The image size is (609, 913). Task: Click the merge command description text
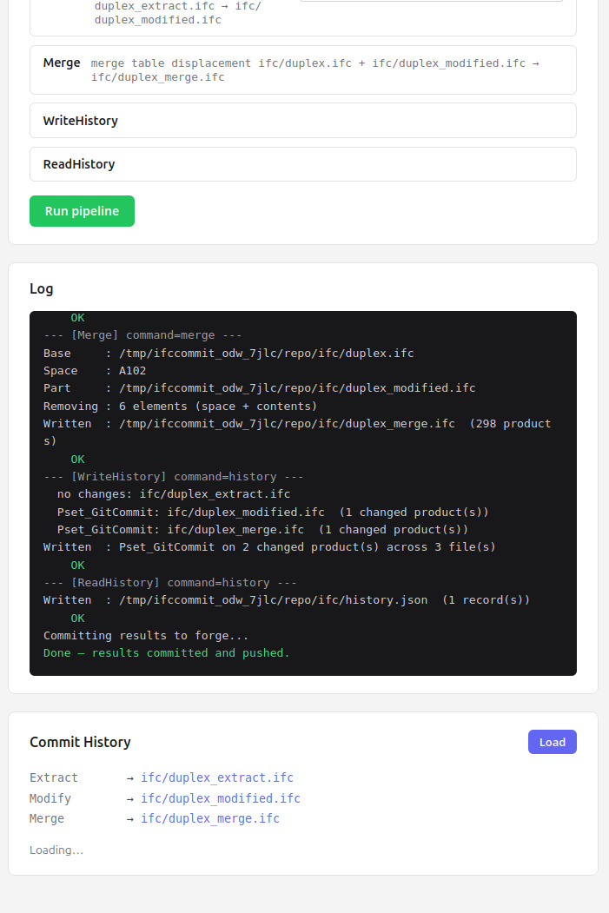pyautogui.click(x=315, y=69)
